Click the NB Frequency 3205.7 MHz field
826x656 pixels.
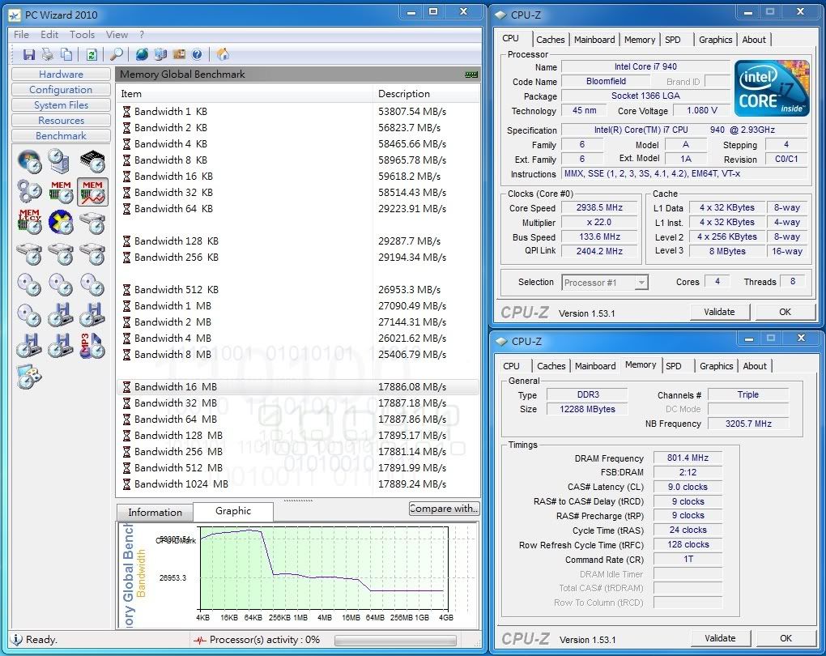(x=748, y=424)
